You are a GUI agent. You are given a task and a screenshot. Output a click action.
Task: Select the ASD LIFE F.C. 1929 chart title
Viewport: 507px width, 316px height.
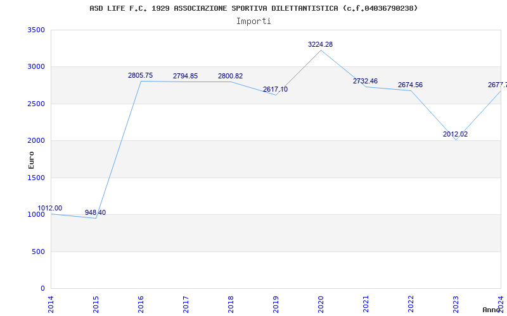pos(253,8)
